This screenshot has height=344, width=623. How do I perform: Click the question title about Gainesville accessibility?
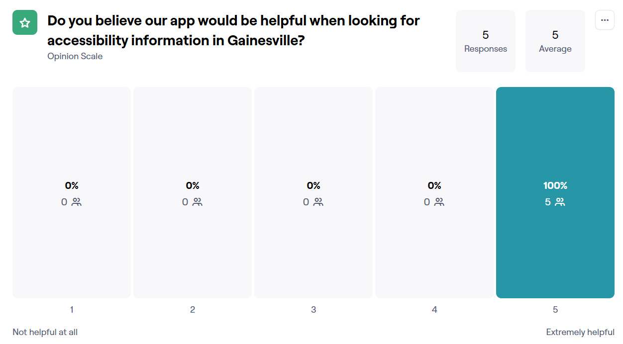pyautogui.click(x=233, y=30)
